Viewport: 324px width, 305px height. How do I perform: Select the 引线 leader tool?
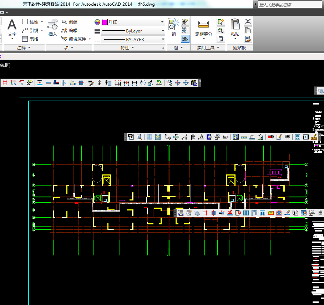(x=30, y=31)
